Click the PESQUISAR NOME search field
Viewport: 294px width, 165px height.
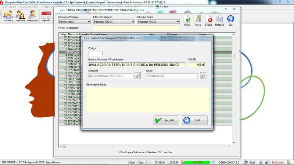coord(136,28)
